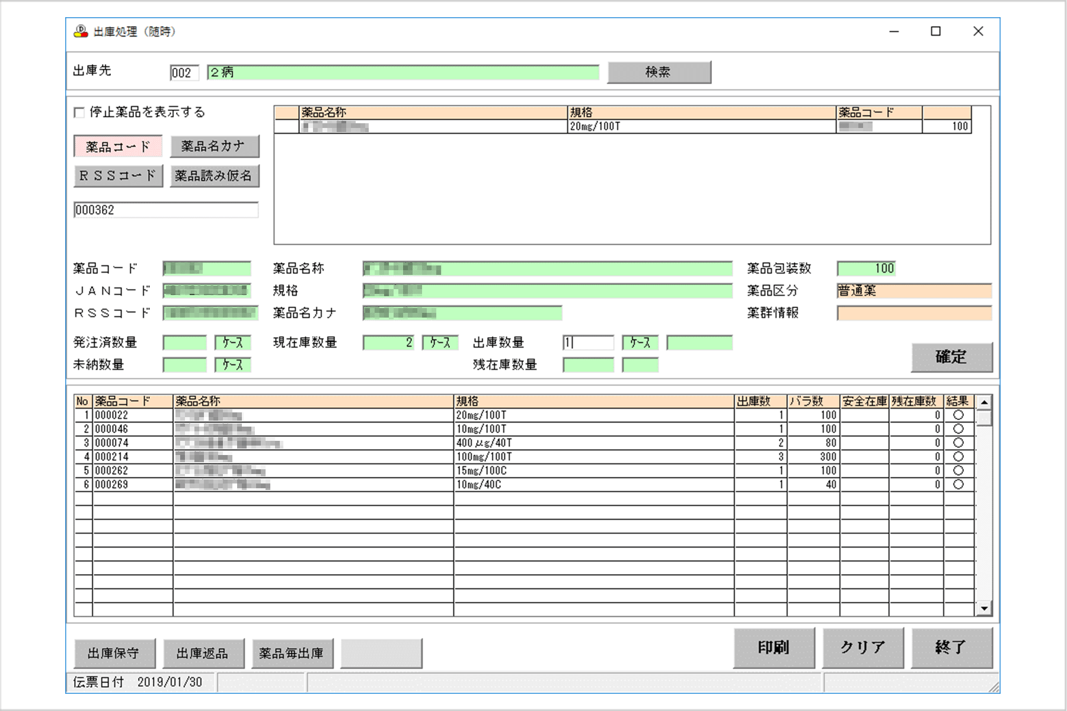Viewport: 1067px width, 711px height.
Task: Open 出庫返品 function
Action: pos(203,654)
